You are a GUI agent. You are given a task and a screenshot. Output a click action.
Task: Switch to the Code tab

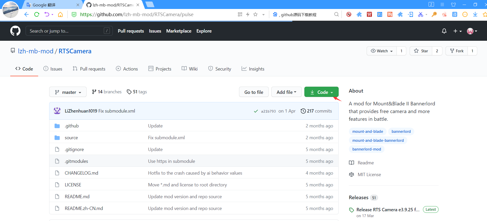click(24, 69)
